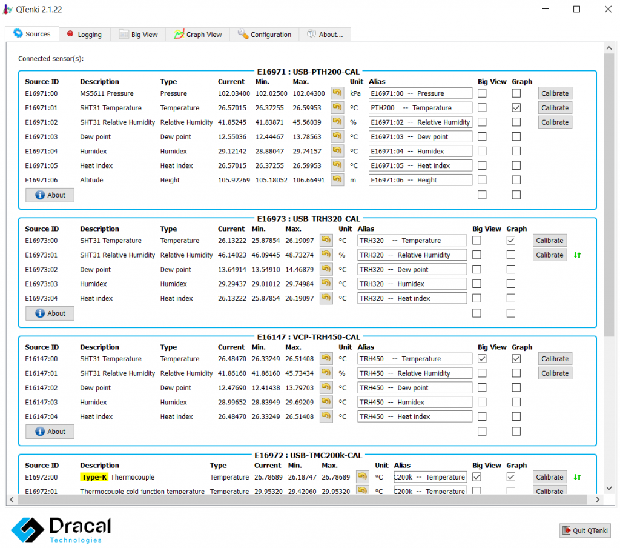620x548 pixels.
Task: Reset min/max for E16971:04 Humidex
Action: (337, 151)
